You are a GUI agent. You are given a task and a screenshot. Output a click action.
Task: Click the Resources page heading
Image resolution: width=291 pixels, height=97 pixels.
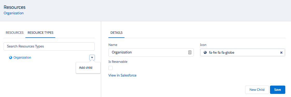(x=15, y=7)
